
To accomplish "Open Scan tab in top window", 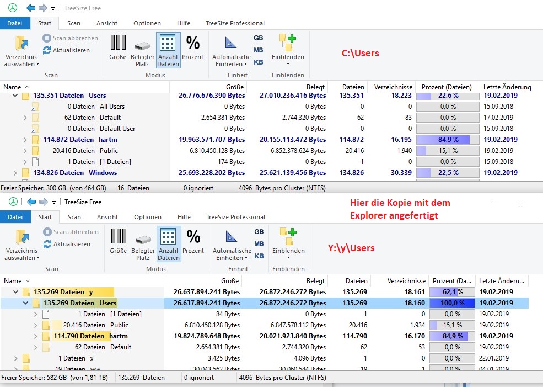I will (74, 23).
